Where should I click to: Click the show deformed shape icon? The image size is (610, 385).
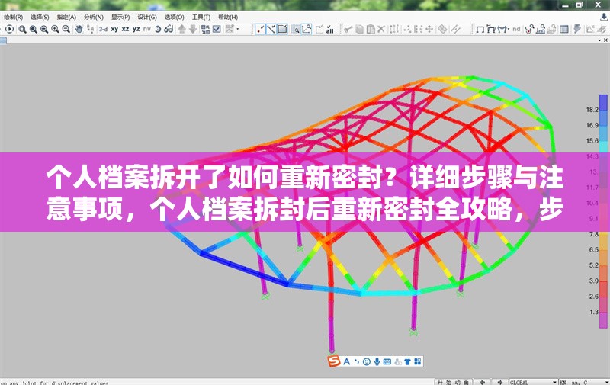491,29
